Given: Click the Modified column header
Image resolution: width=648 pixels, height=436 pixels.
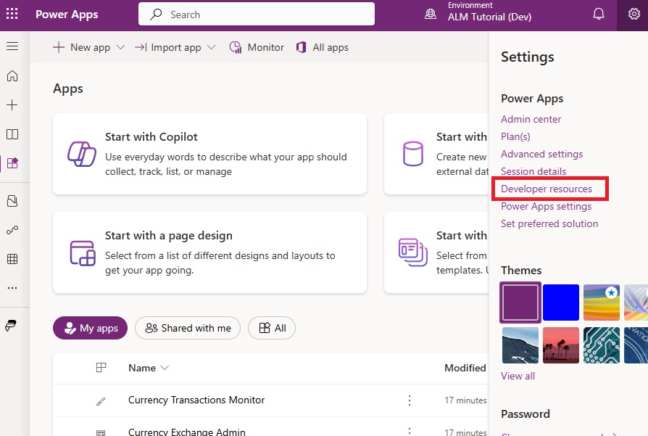Looking at the screenshot, I should pos(465,368).
